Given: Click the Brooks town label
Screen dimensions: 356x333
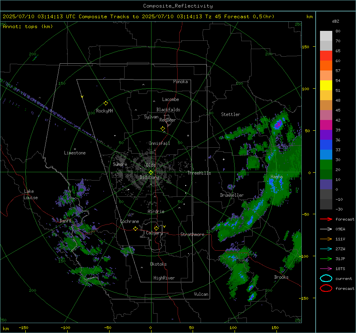Looking at the screenshot, I should coord(281,277).
